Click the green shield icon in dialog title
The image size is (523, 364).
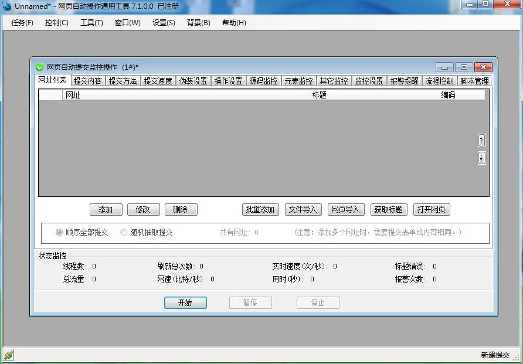[40, 67]
